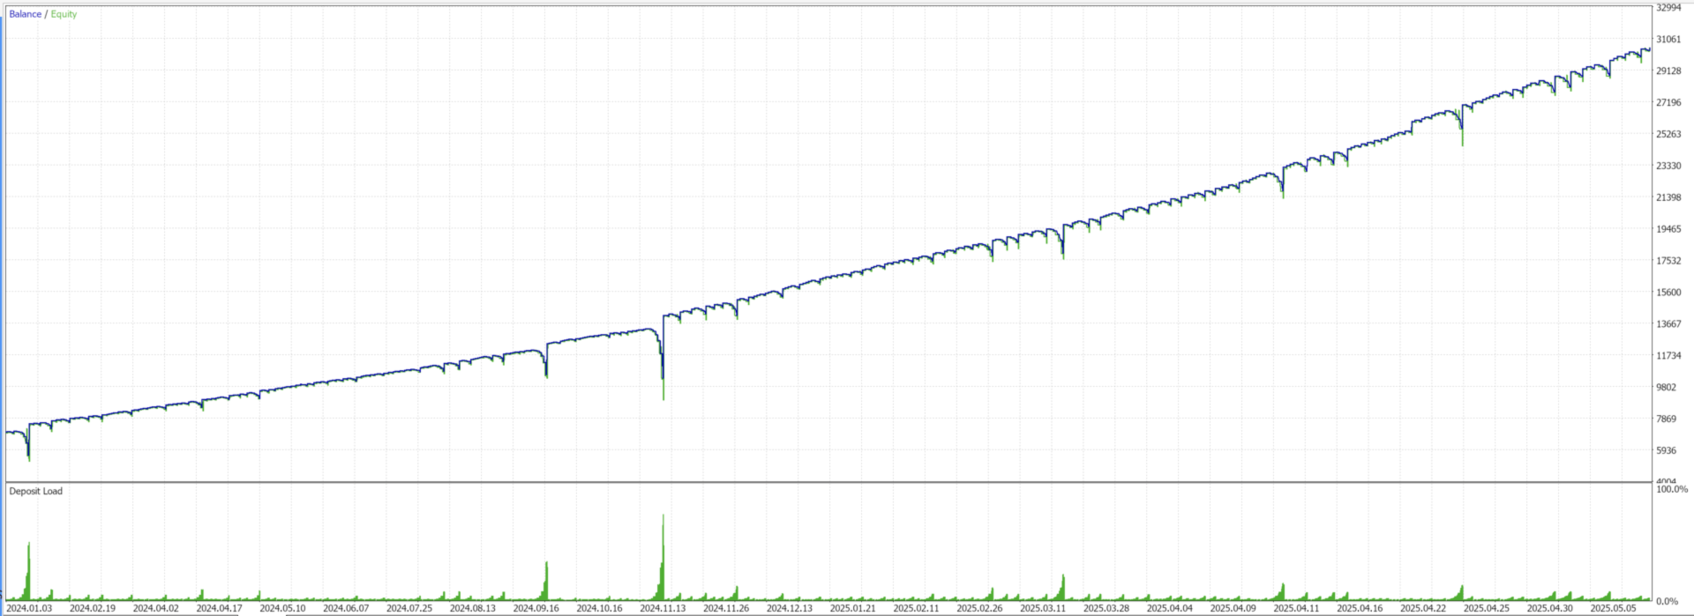This screenshot has width=1694, height=616.
Task: Click the 25263 axis value
Action: [x=1668, y=135]
